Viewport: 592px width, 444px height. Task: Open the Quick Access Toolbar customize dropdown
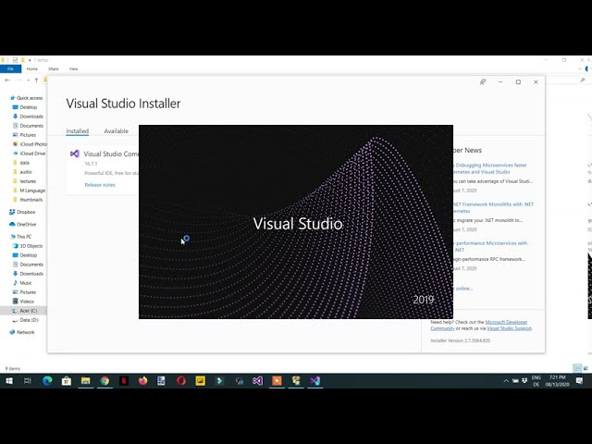tap(30, 60)
